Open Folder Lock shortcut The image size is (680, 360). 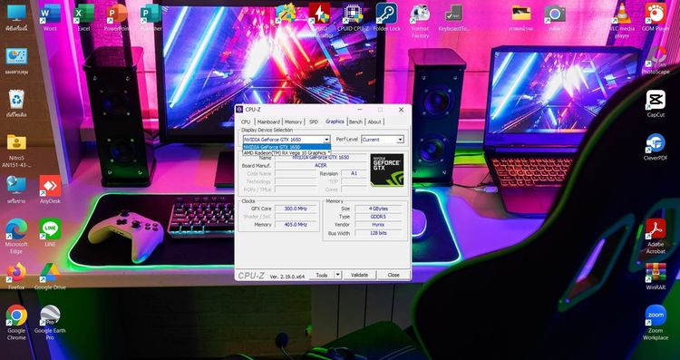tap(386, 17)
